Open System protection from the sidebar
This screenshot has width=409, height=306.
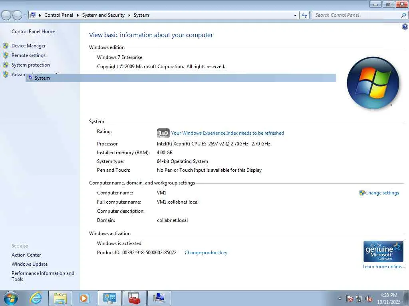30,65
